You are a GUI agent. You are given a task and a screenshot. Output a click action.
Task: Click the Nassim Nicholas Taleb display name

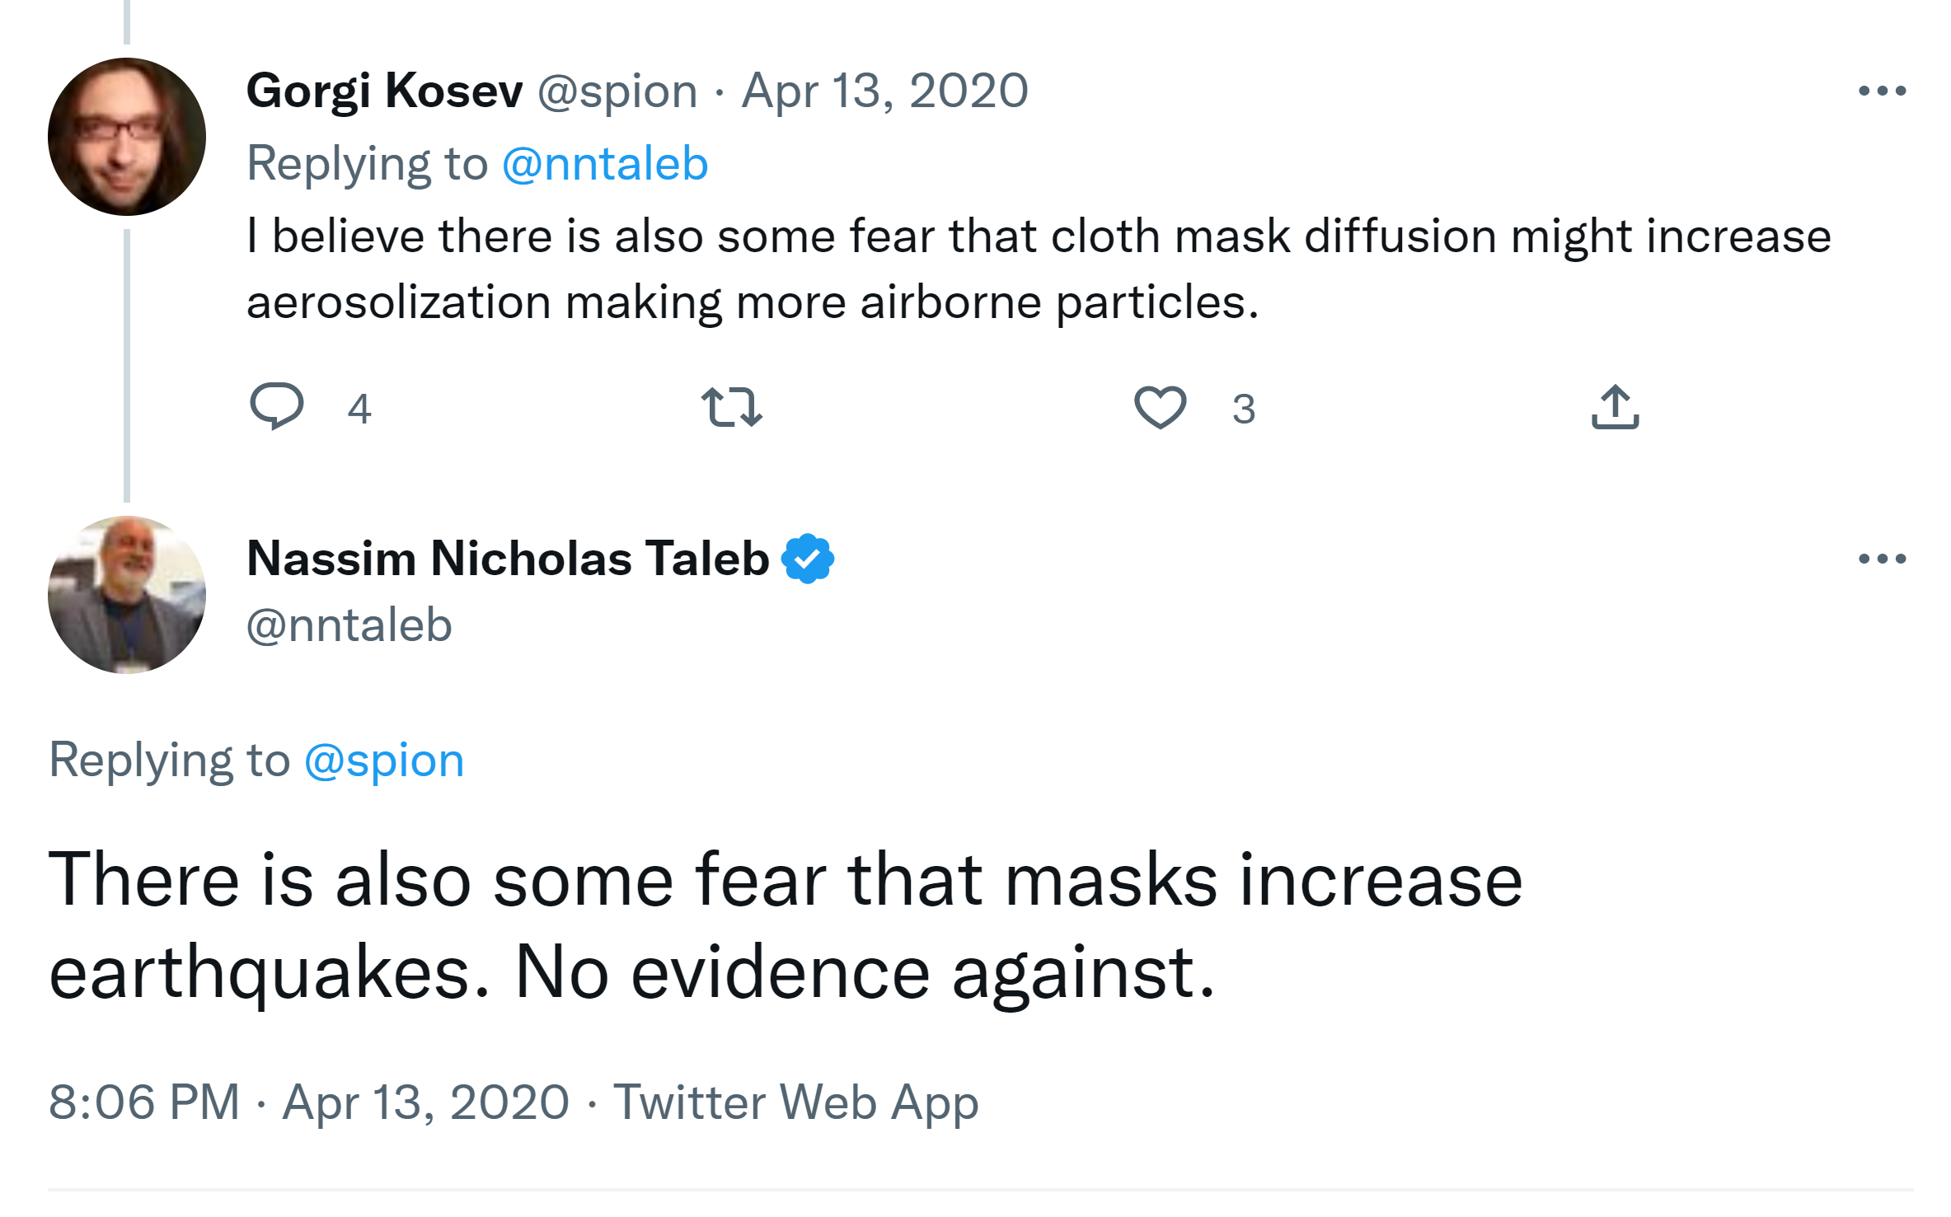[x=508, y=559]
